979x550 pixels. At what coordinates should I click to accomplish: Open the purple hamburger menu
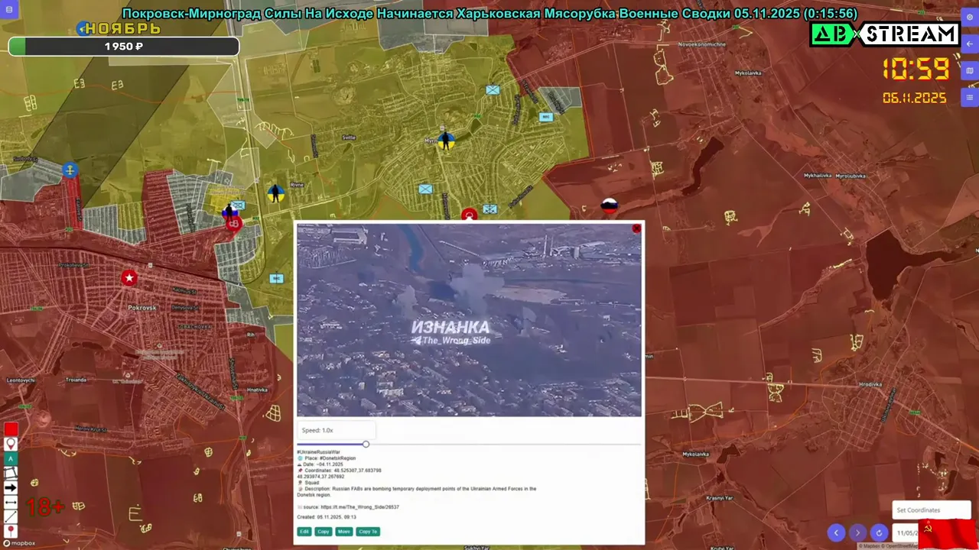click(970, 98)
